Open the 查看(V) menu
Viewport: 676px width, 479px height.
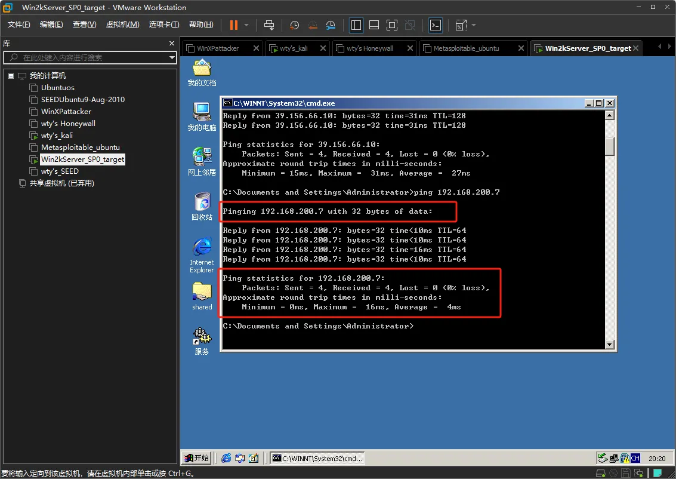84,24
